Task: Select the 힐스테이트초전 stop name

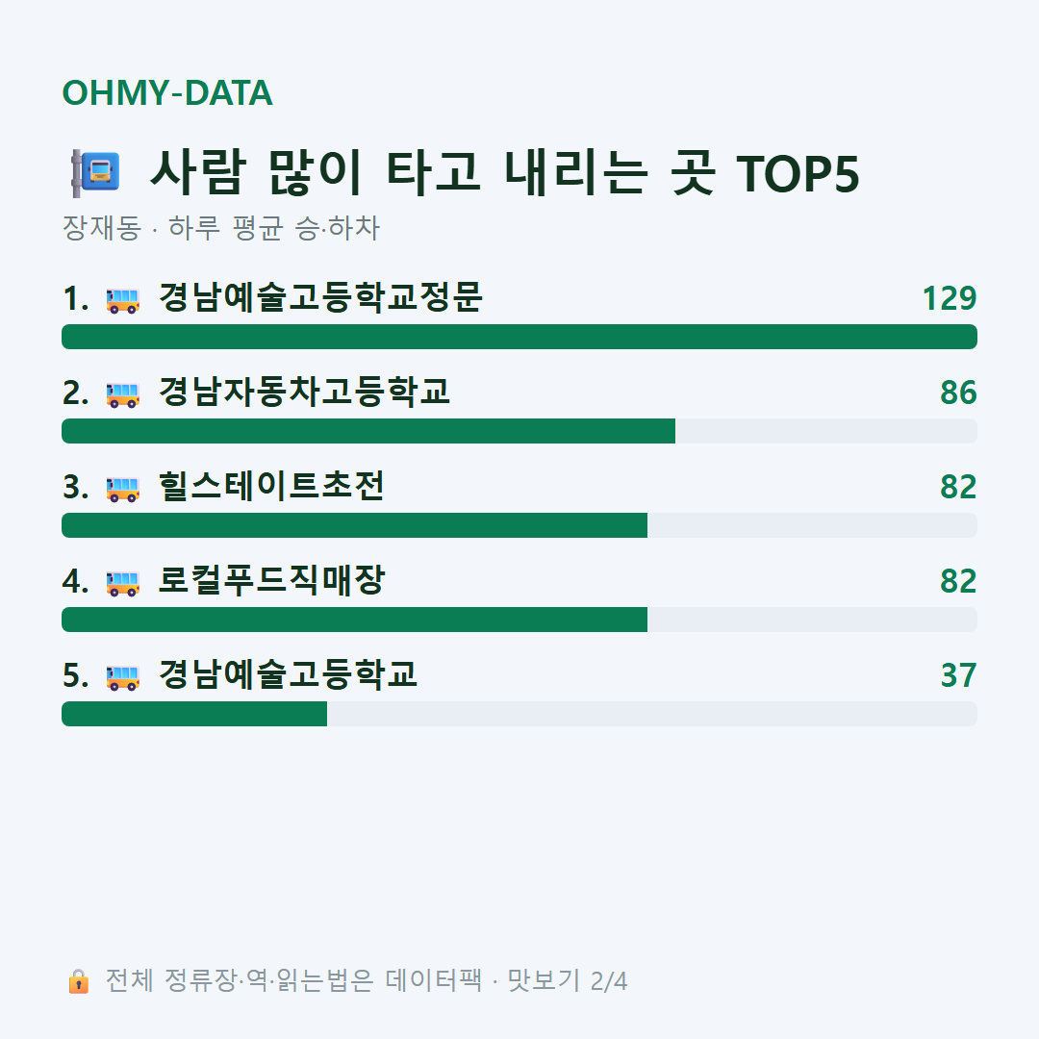Action: (x=271, y=486)
